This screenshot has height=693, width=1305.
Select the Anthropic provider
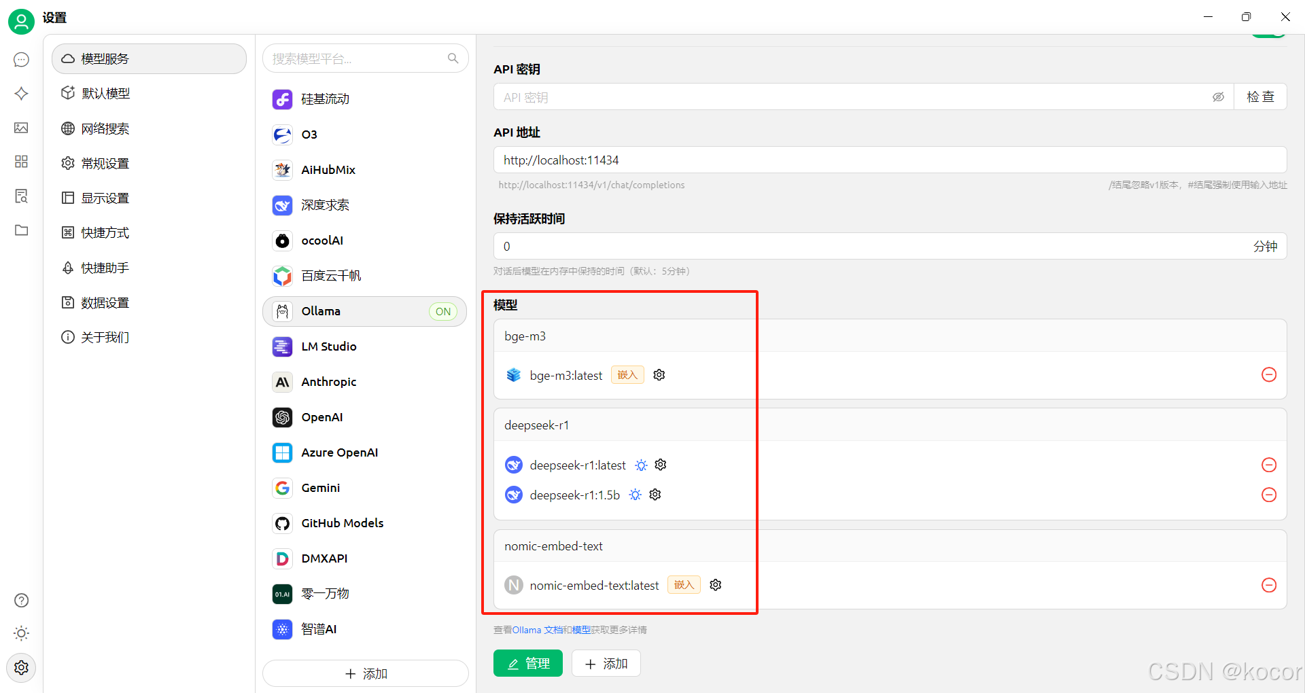pos(365,382)
